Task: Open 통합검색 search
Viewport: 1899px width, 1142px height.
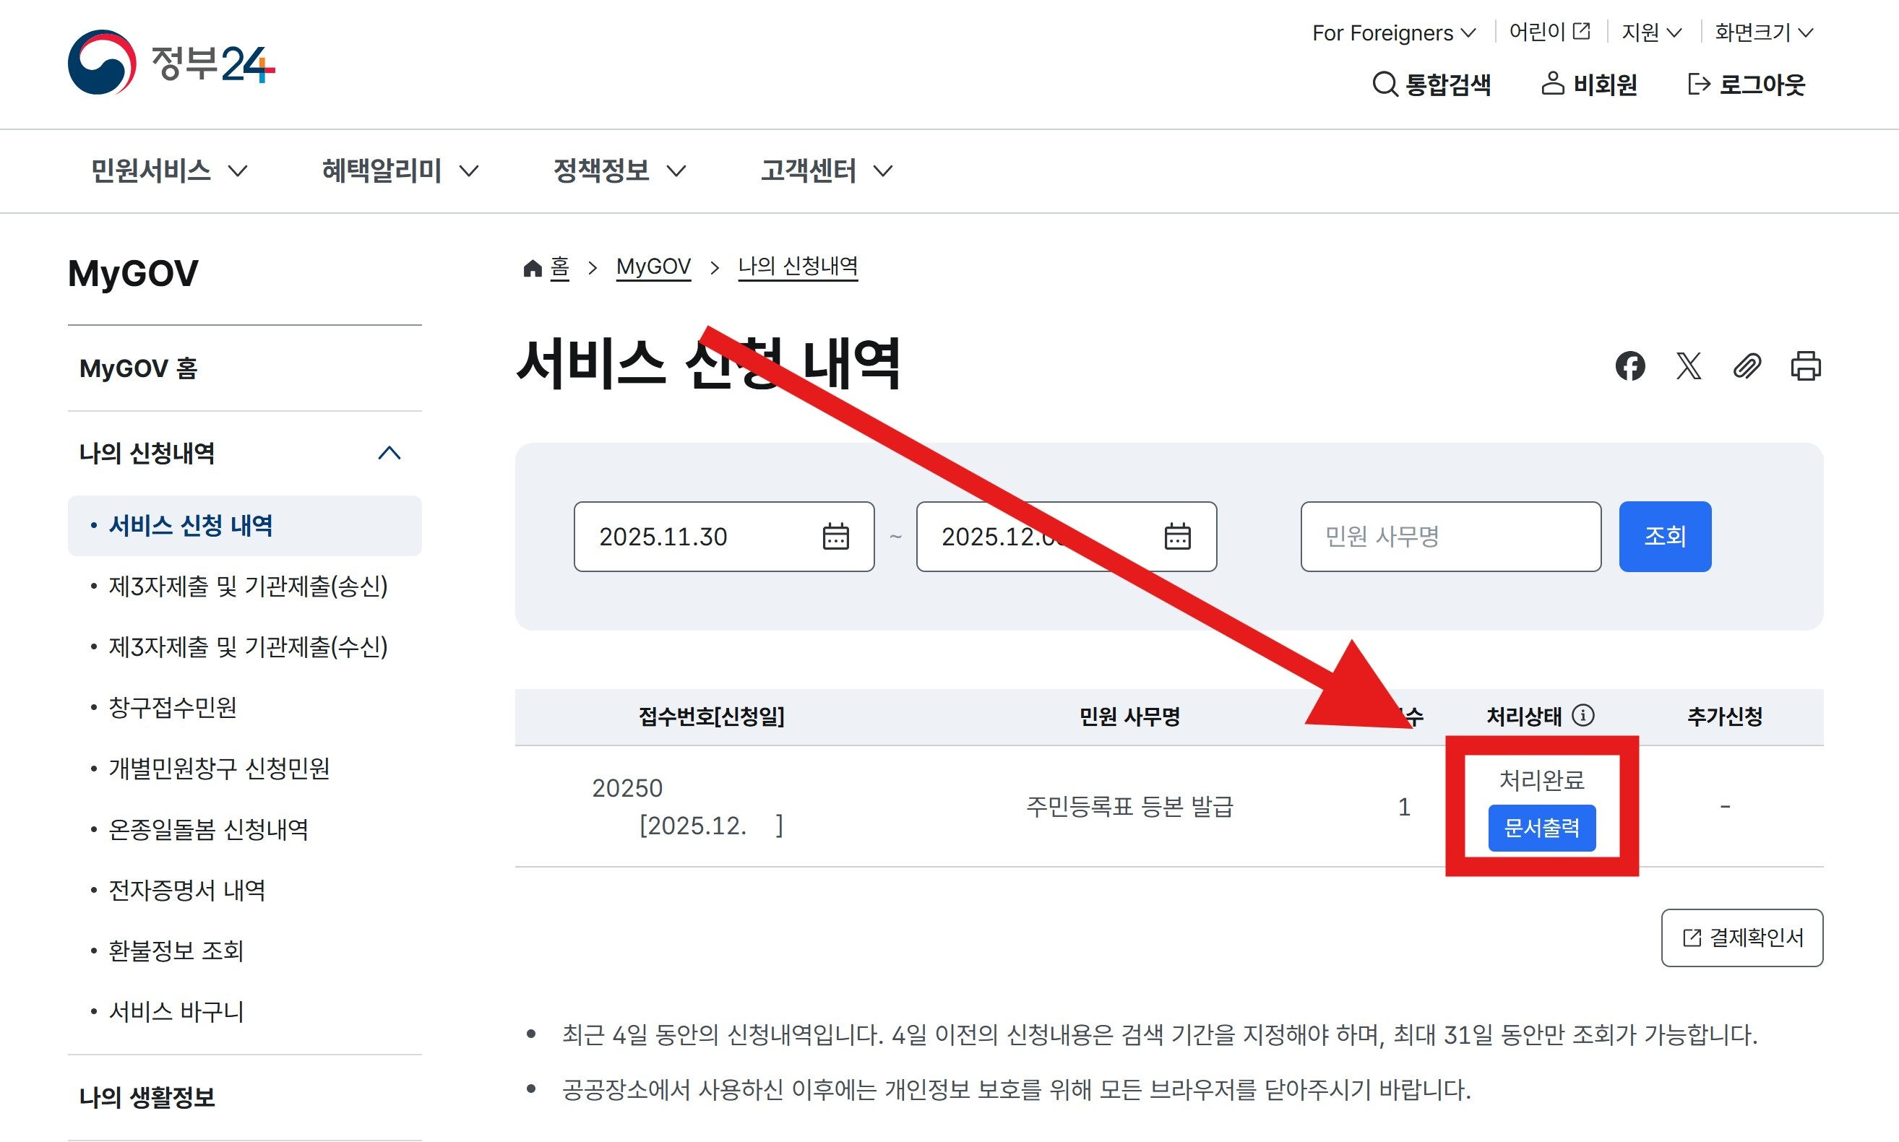Action: coord(1431,84)
